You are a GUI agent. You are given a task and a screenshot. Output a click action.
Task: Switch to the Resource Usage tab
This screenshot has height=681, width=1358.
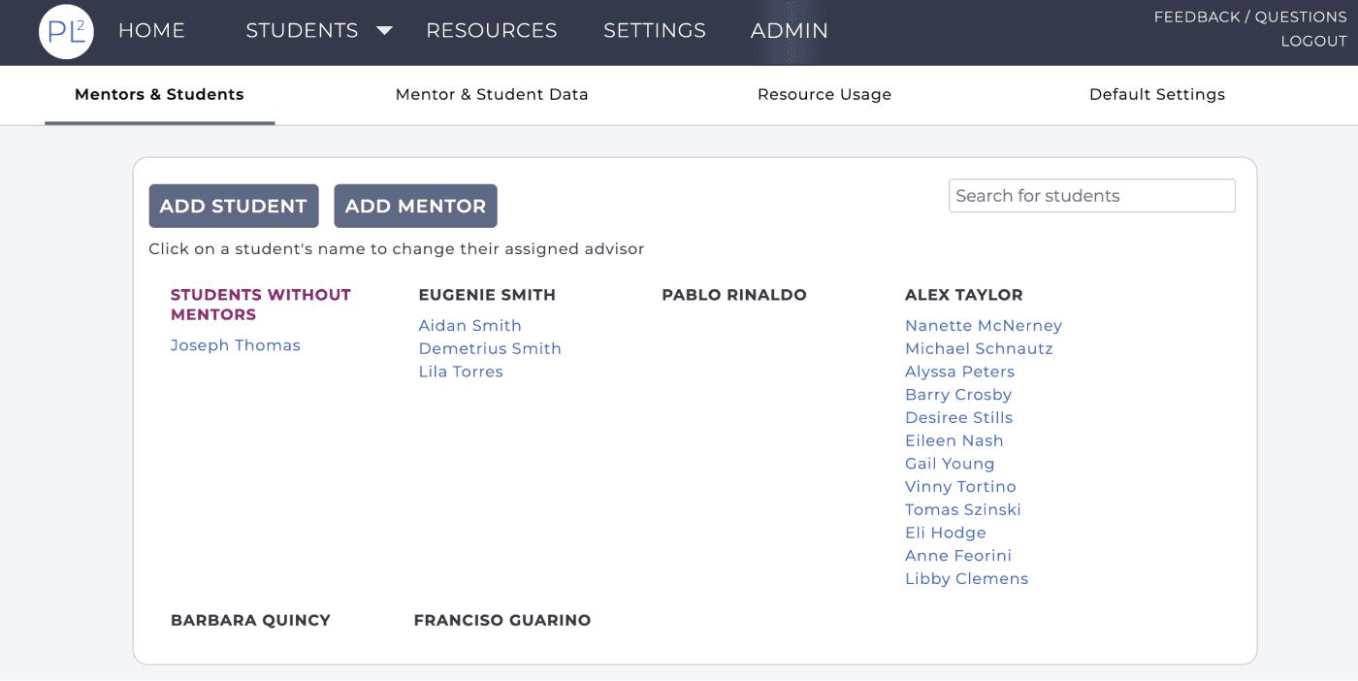tap(824, 95)
